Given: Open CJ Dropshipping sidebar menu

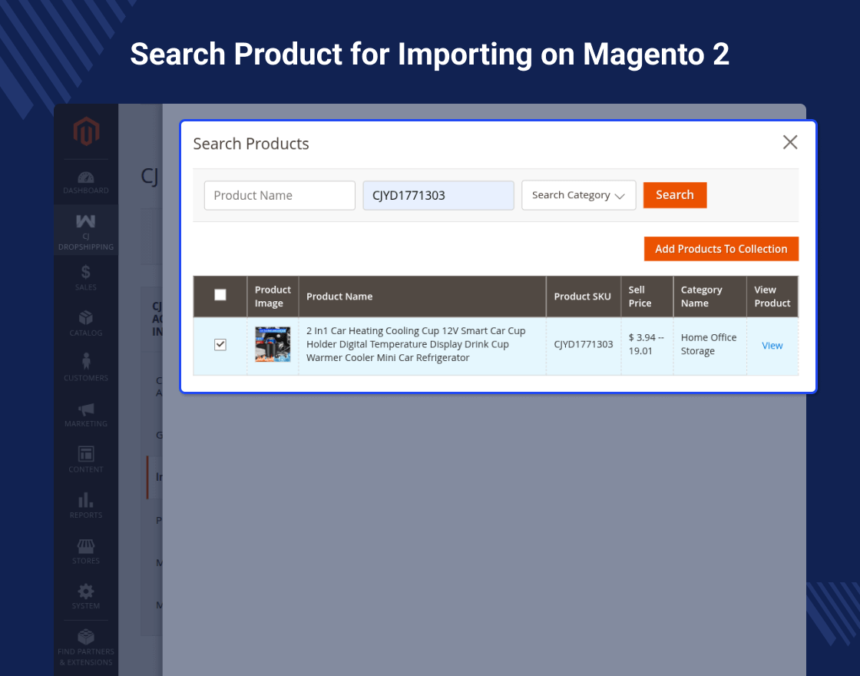Looking at the screenshot, I should (86, 232).
